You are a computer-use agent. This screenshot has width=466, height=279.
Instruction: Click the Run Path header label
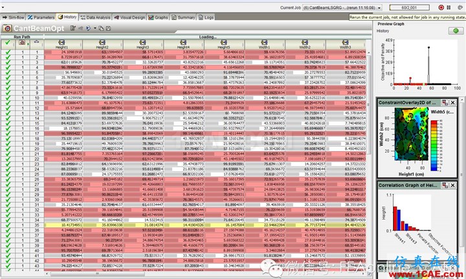(x=22, y=37)
